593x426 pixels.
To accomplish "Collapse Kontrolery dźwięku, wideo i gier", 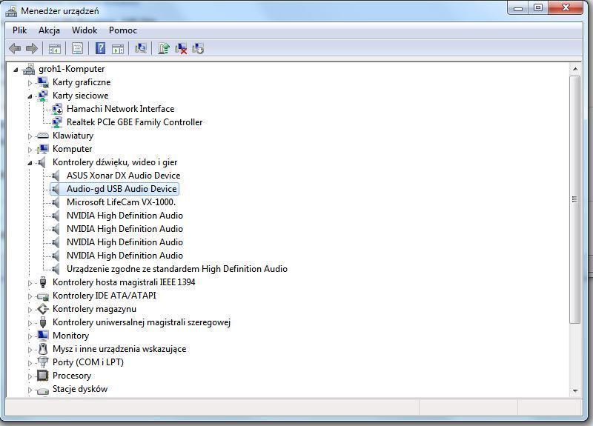I will click(x=30, y=163).
